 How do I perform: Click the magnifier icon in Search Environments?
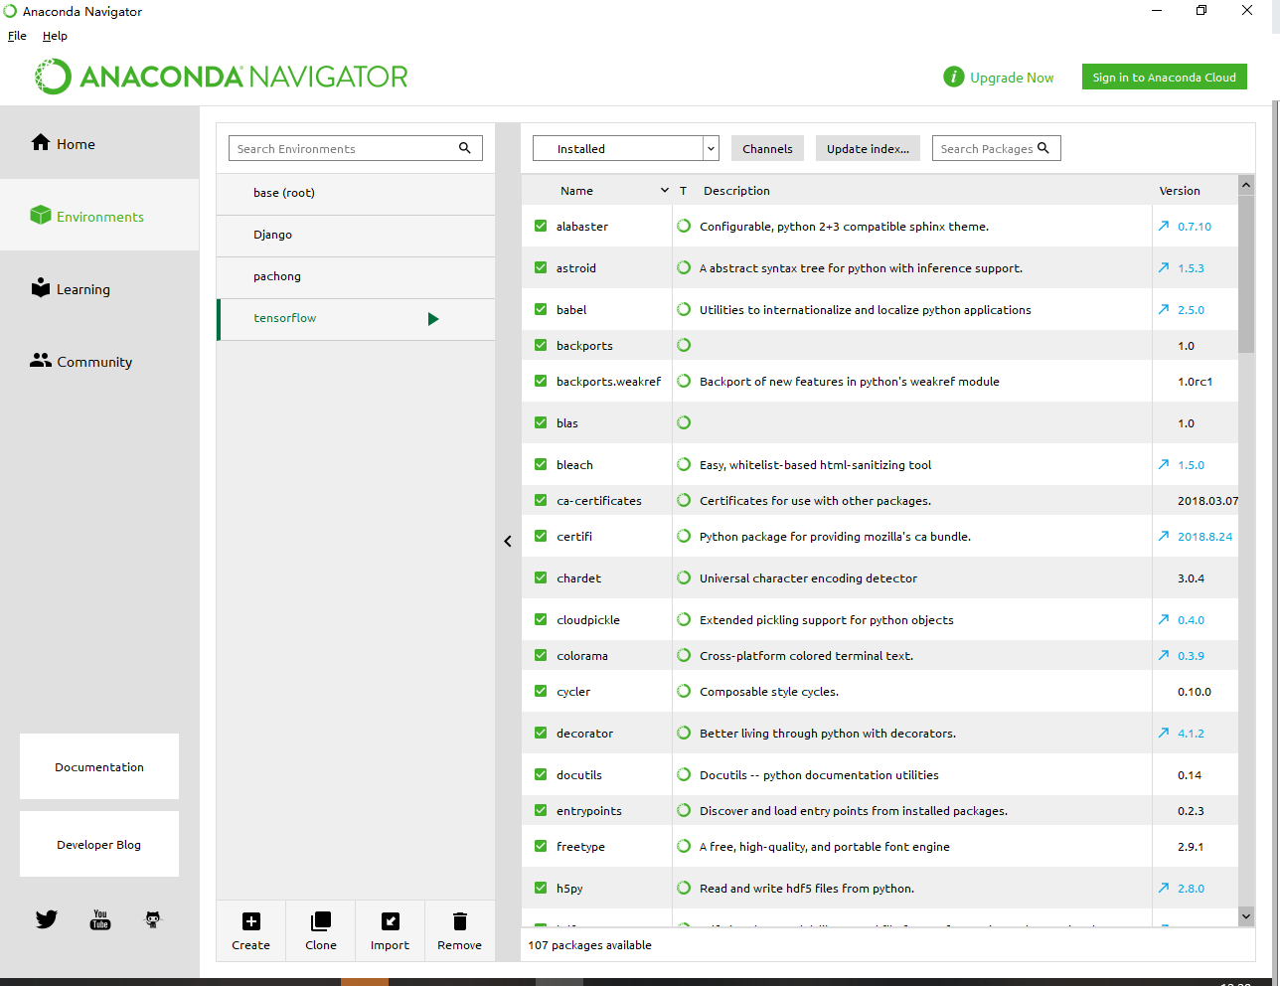pyautogui.click(x=464, y=148)
